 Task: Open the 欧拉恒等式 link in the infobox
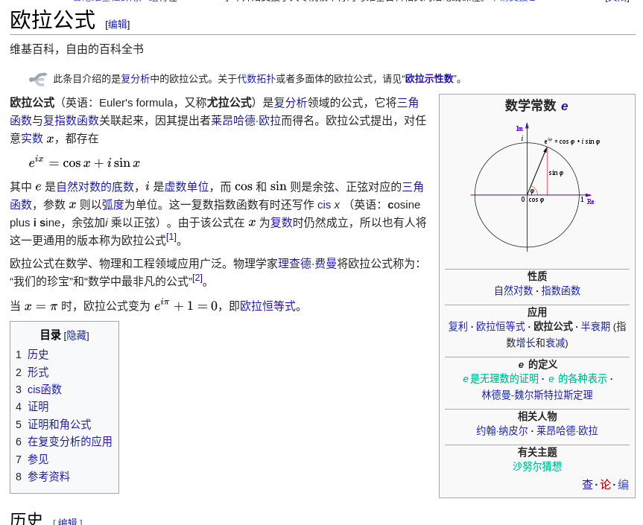pos(500,327)
